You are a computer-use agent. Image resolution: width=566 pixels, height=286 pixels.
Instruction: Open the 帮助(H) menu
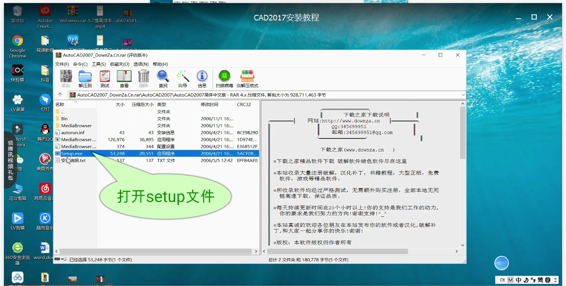(161, 64)
